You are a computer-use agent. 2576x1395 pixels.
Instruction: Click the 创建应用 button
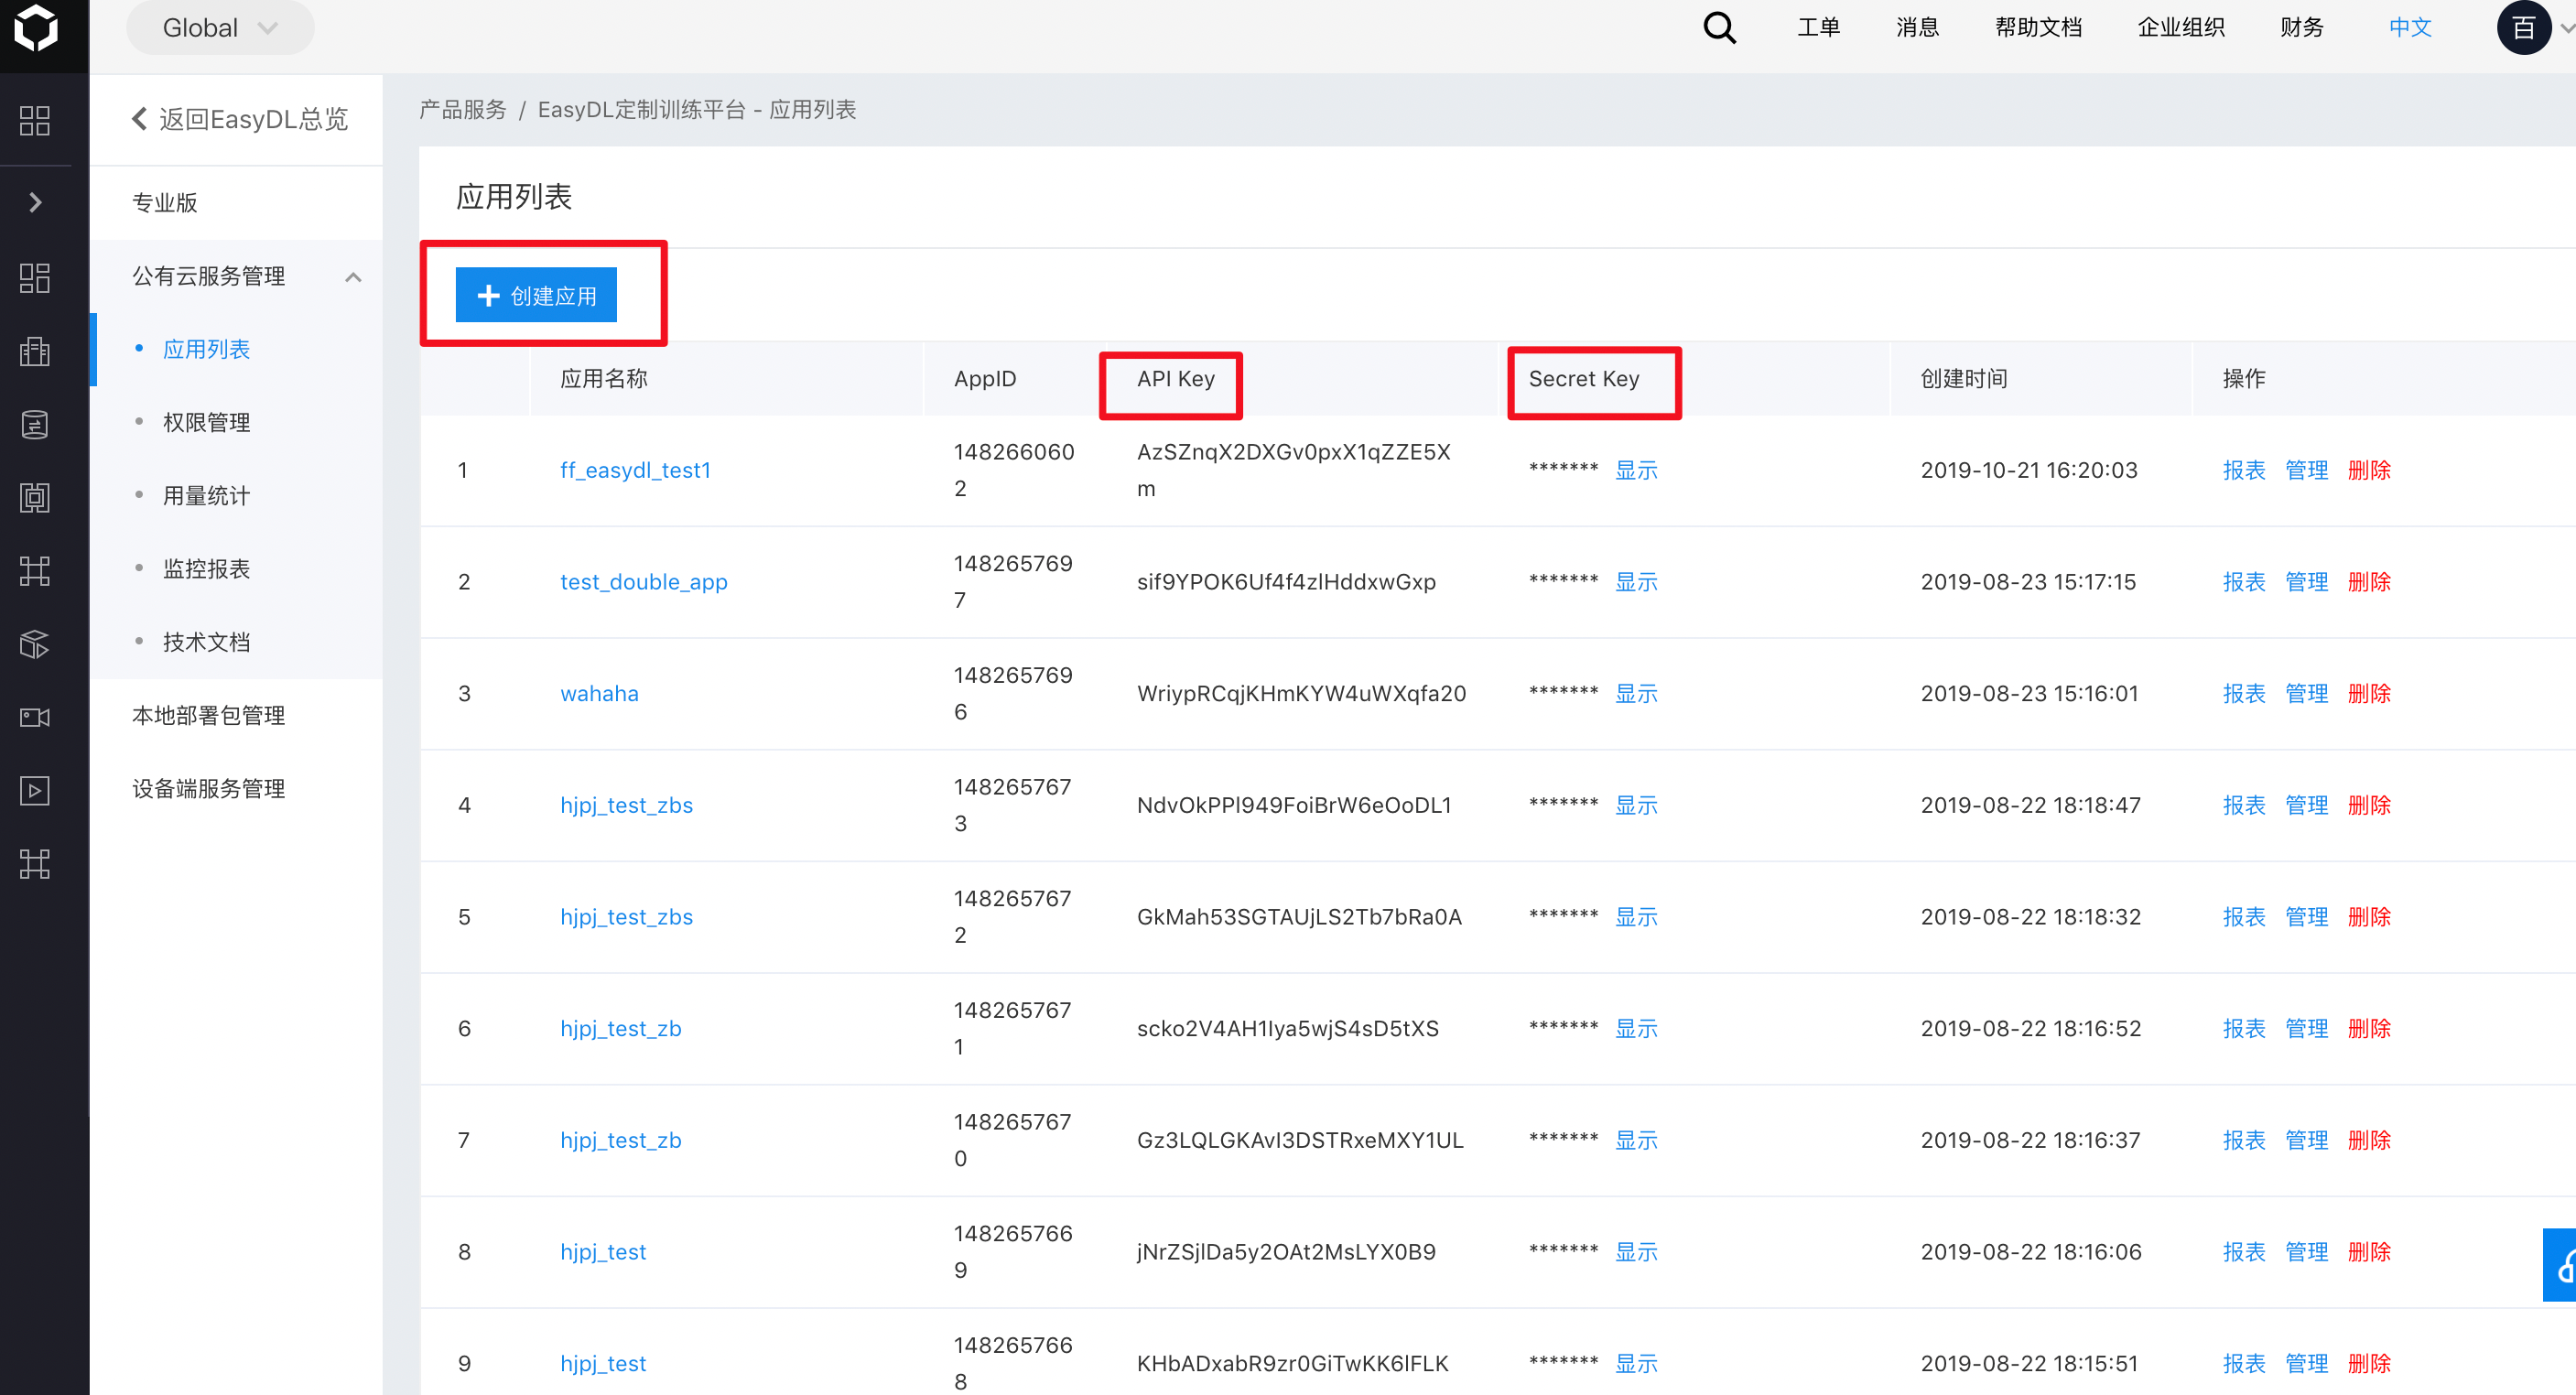536,295
